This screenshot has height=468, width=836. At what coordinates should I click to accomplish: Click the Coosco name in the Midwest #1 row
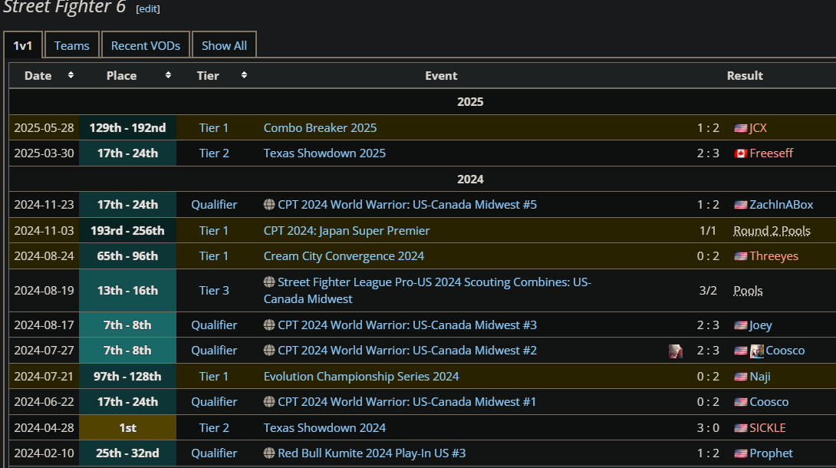point(769,402)
